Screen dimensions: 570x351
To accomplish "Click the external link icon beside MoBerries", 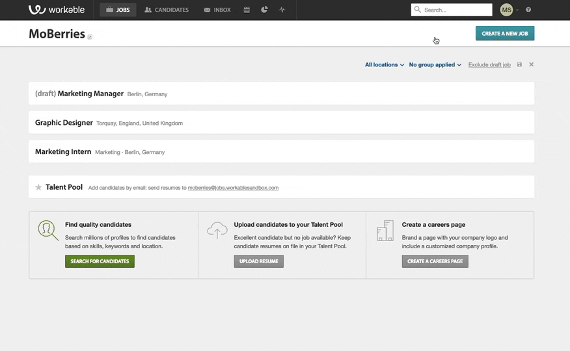I will click(90, 36).
